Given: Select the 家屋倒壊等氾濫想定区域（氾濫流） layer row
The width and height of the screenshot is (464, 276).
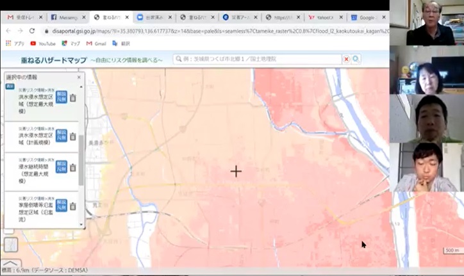Looking at the screenshot, I should (x=42, y=210).
